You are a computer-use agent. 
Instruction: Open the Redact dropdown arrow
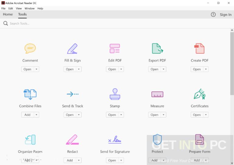coord(79,160)
